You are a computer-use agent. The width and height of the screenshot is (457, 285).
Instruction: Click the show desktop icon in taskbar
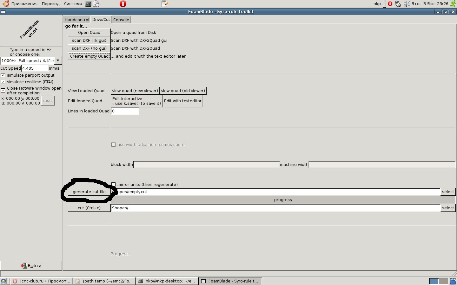click(x=4, y=281)
